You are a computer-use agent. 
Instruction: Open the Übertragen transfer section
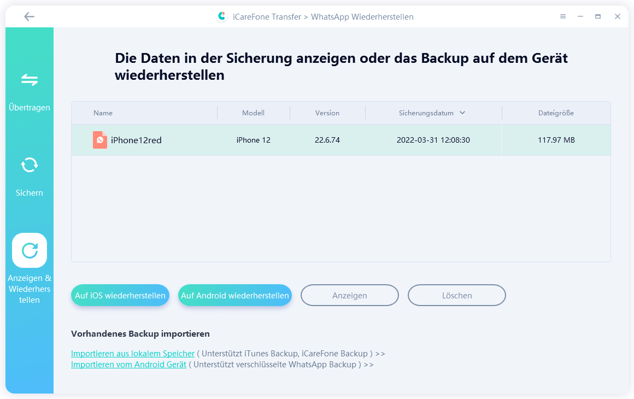click(x=30, y=92)
